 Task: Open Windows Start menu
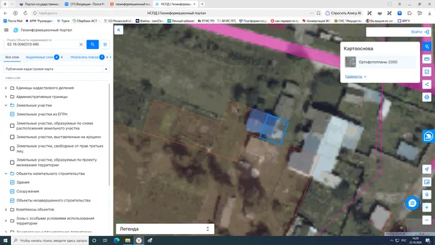(5, 240)
